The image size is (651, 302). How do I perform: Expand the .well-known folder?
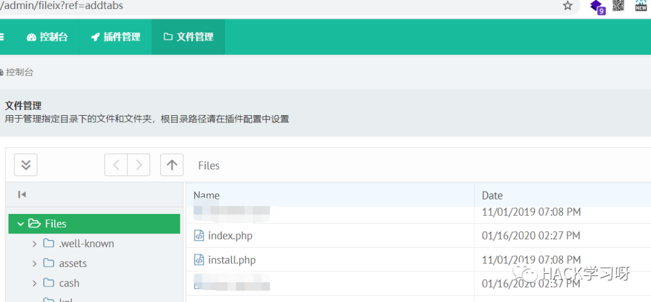coord(34,244)
